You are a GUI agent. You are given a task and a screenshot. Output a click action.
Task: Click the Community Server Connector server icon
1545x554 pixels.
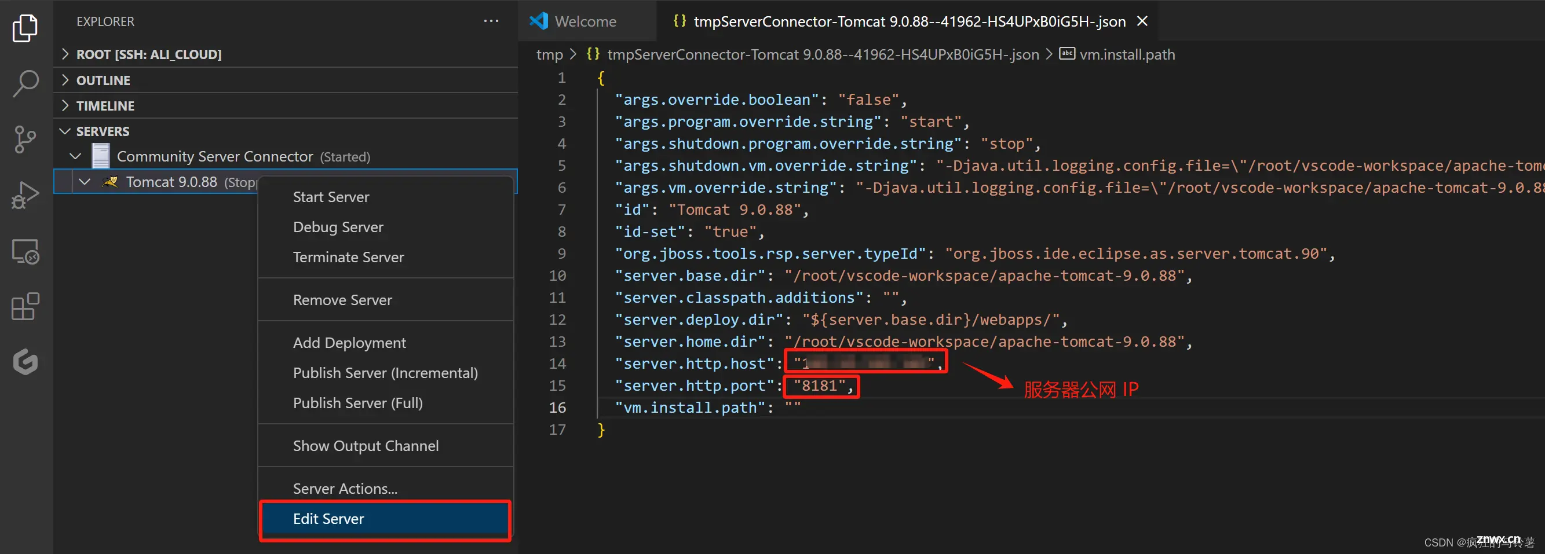(101, 156)
